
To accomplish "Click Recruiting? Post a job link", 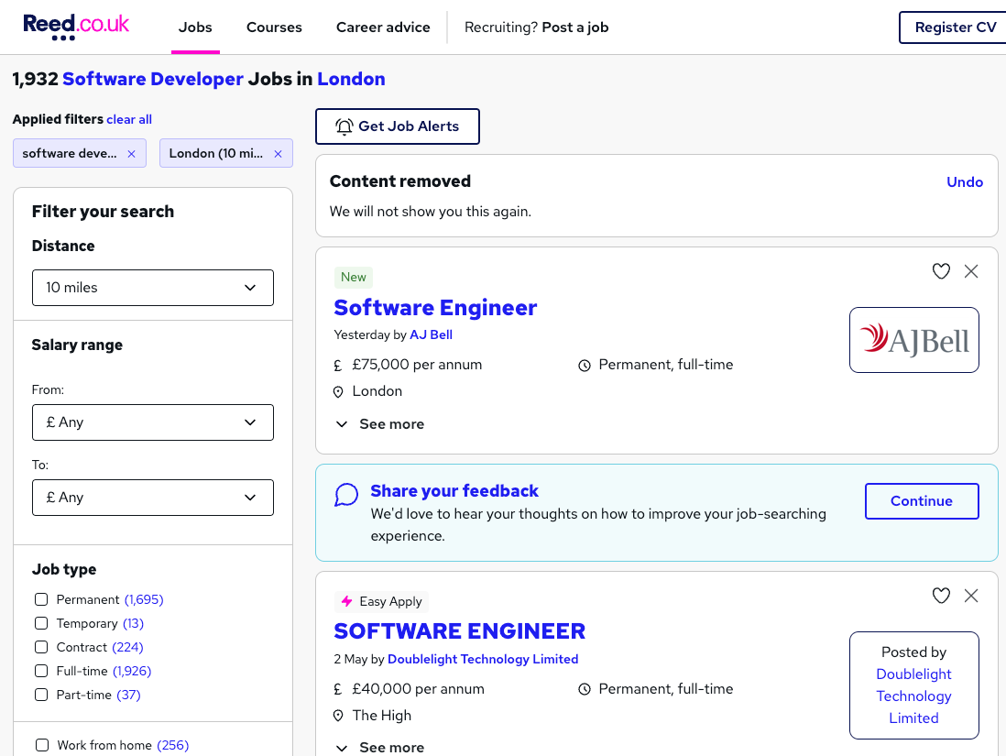I will (536, 27).
